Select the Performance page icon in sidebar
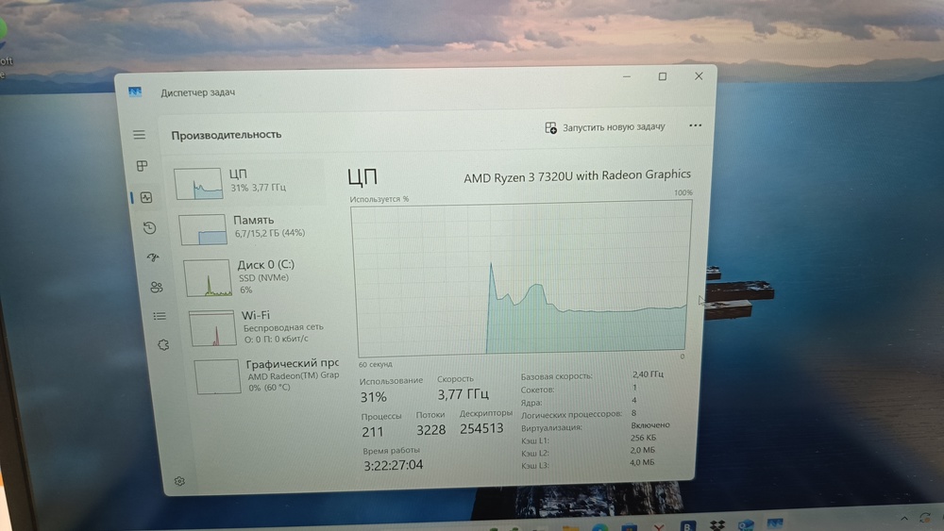The width and height of the screenshot is (944, 531). coord(146,197)
